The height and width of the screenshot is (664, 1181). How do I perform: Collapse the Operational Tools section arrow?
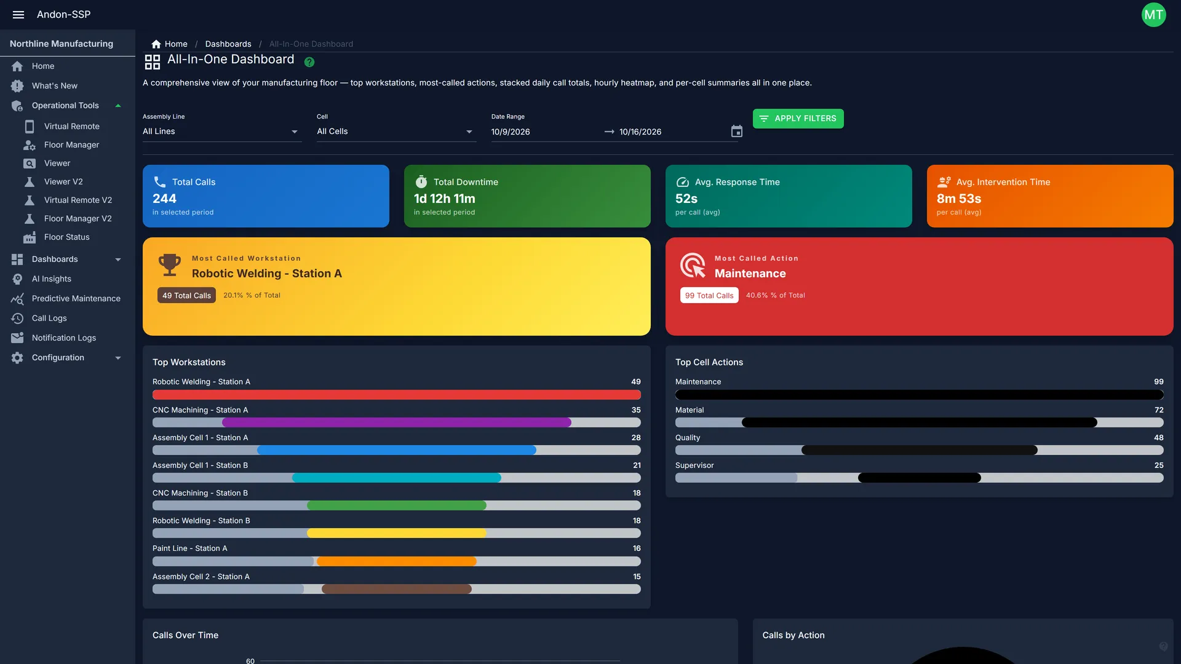tap(118, 105)
